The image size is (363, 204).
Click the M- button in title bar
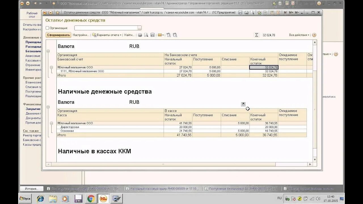coord(297,13)
